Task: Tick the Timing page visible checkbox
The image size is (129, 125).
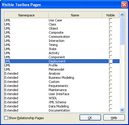Action: click(110, 45)
